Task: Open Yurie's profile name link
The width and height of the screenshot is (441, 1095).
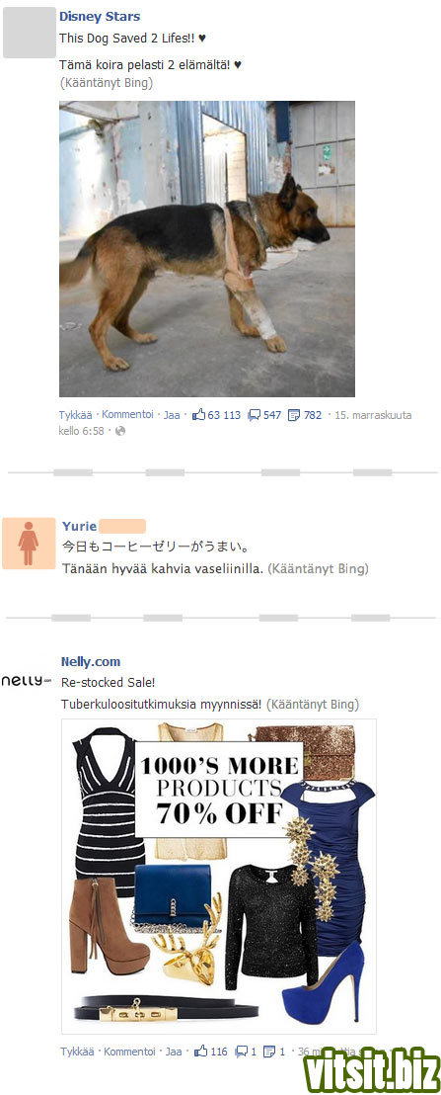Action: coord(80,526)
